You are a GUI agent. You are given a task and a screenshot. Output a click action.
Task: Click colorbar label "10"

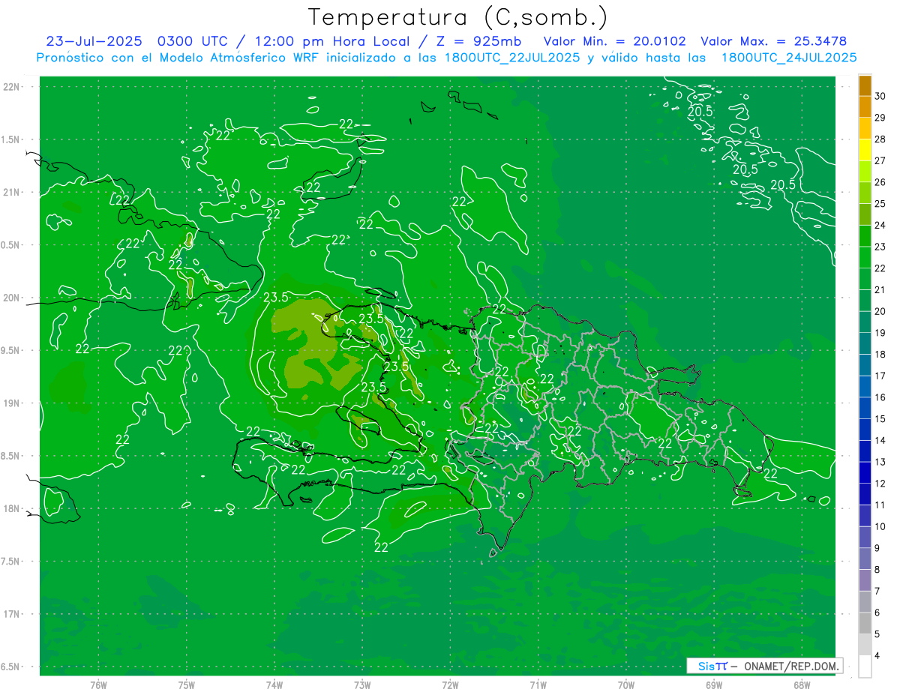point(880,526)
